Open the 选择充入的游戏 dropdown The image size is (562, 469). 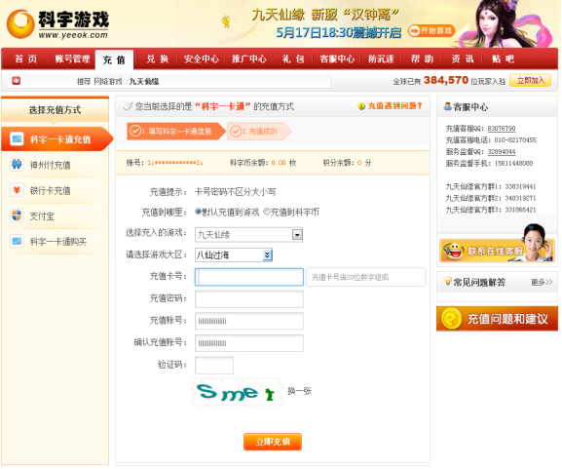click(x=248, y=235)
